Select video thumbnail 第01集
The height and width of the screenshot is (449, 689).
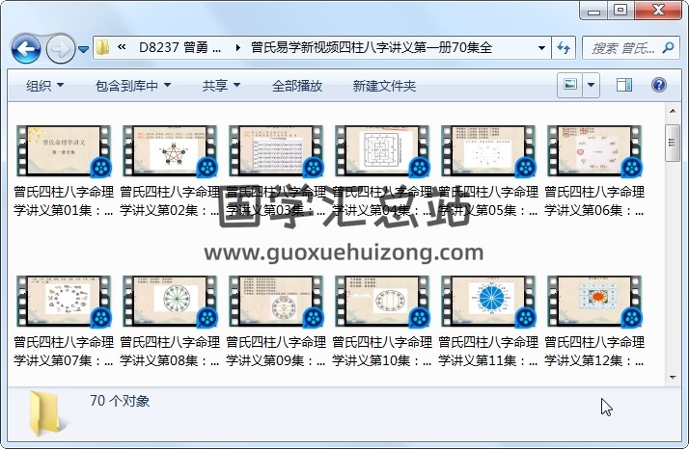(64, 150)
